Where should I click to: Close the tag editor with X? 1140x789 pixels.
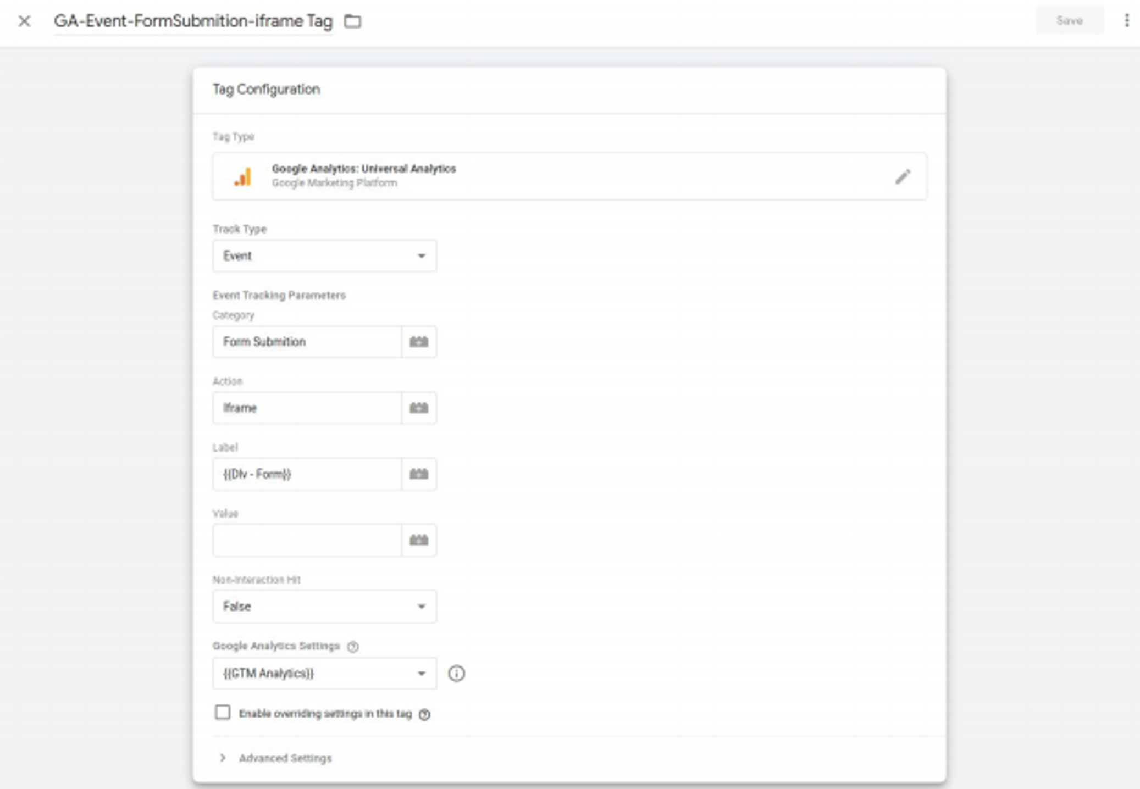(24, 21)
